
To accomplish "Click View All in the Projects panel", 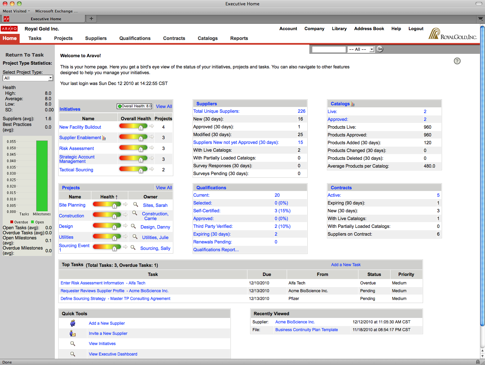I will point(164,188).
